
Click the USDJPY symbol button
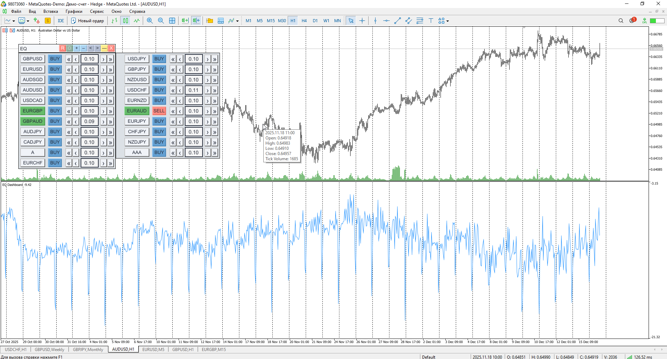137,59
